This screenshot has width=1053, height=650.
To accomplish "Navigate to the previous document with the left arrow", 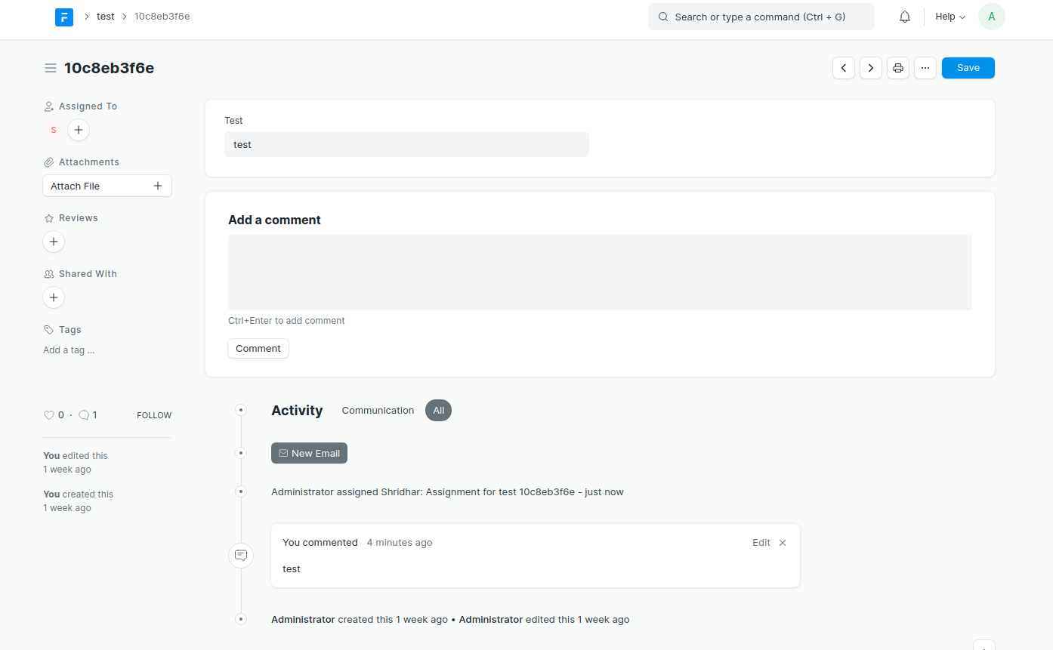I will pyautogui.click(x=844, y=67).
